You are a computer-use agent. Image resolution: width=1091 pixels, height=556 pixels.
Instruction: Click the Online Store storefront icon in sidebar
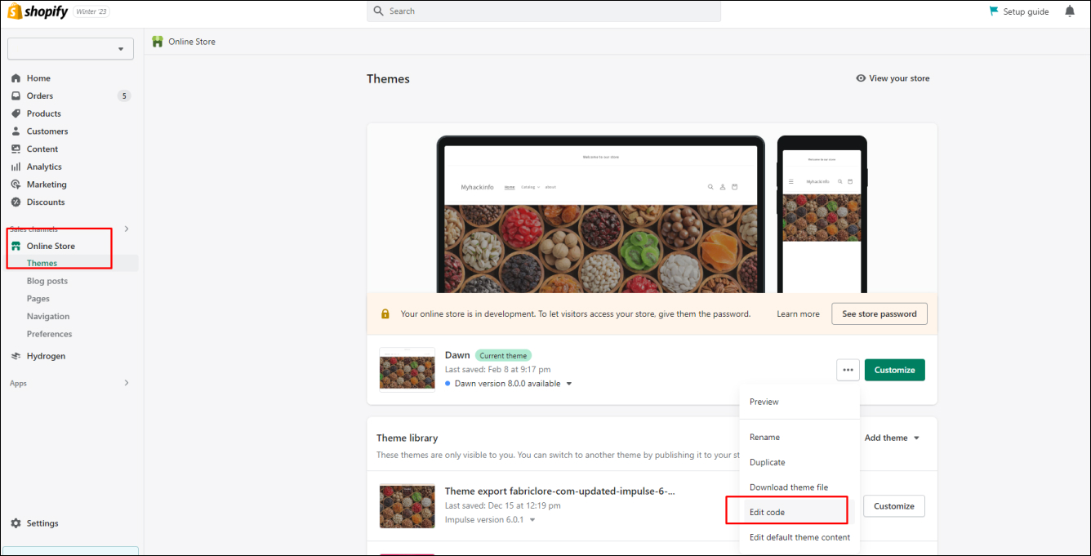click(16, 246)
